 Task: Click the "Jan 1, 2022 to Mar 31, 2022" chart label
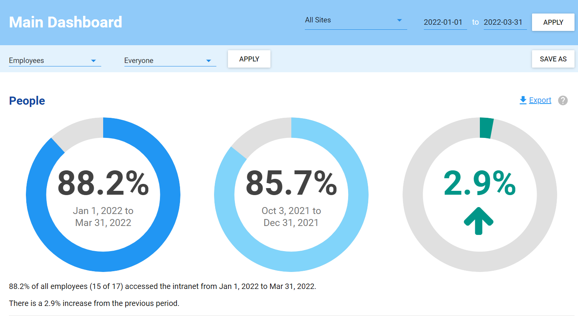click(103, 217)
